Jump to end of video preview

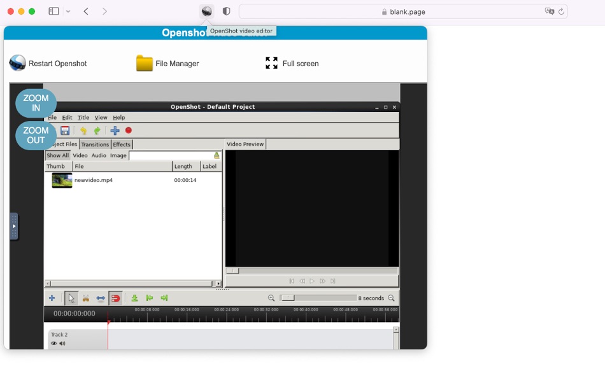(332, 281)
